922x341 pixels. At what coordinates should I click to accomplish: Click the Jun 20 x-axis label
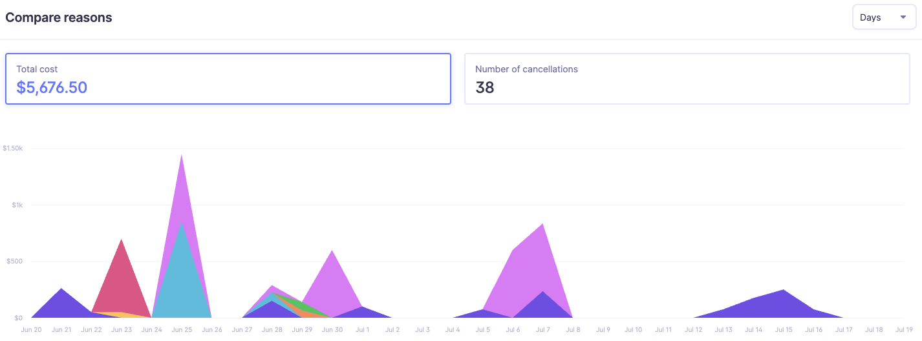pyautogui.click(x=31, y=329)
